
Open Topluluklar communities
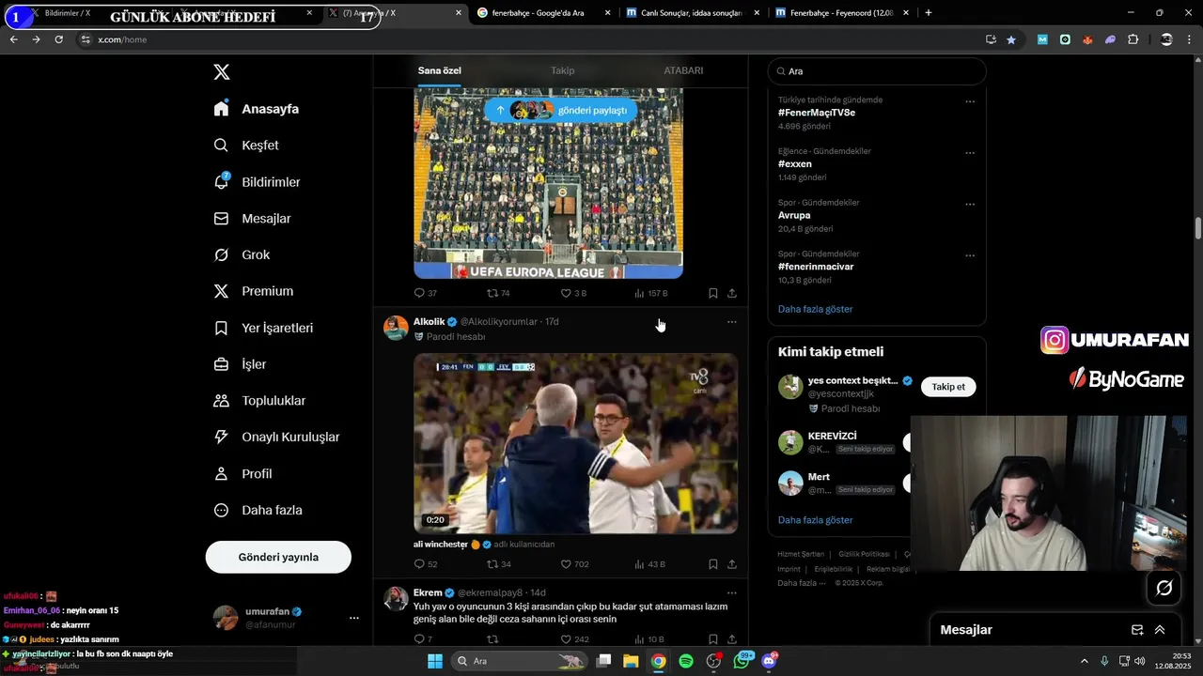(259, 401)
